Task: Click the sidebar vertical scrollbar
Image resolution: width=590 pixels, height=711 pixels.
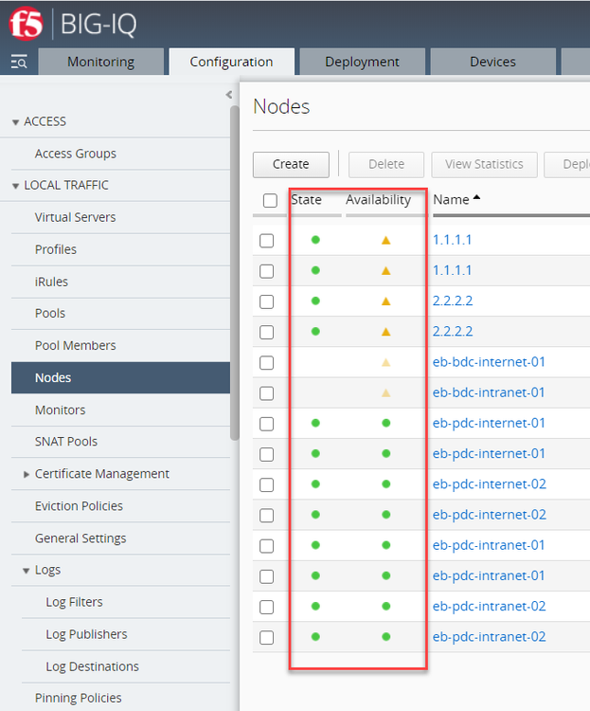Action: pos(234,273)
